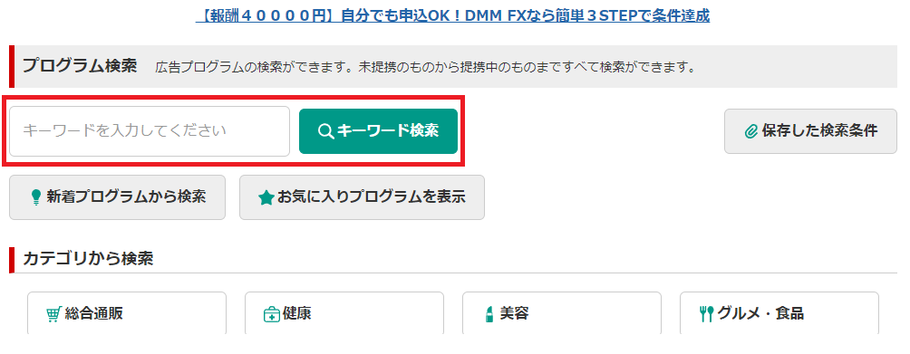Click the magnifier icon in キーワード検索 button
Image resolution: width=910 pixels, height=354 pixels.
tap(326, 131)
